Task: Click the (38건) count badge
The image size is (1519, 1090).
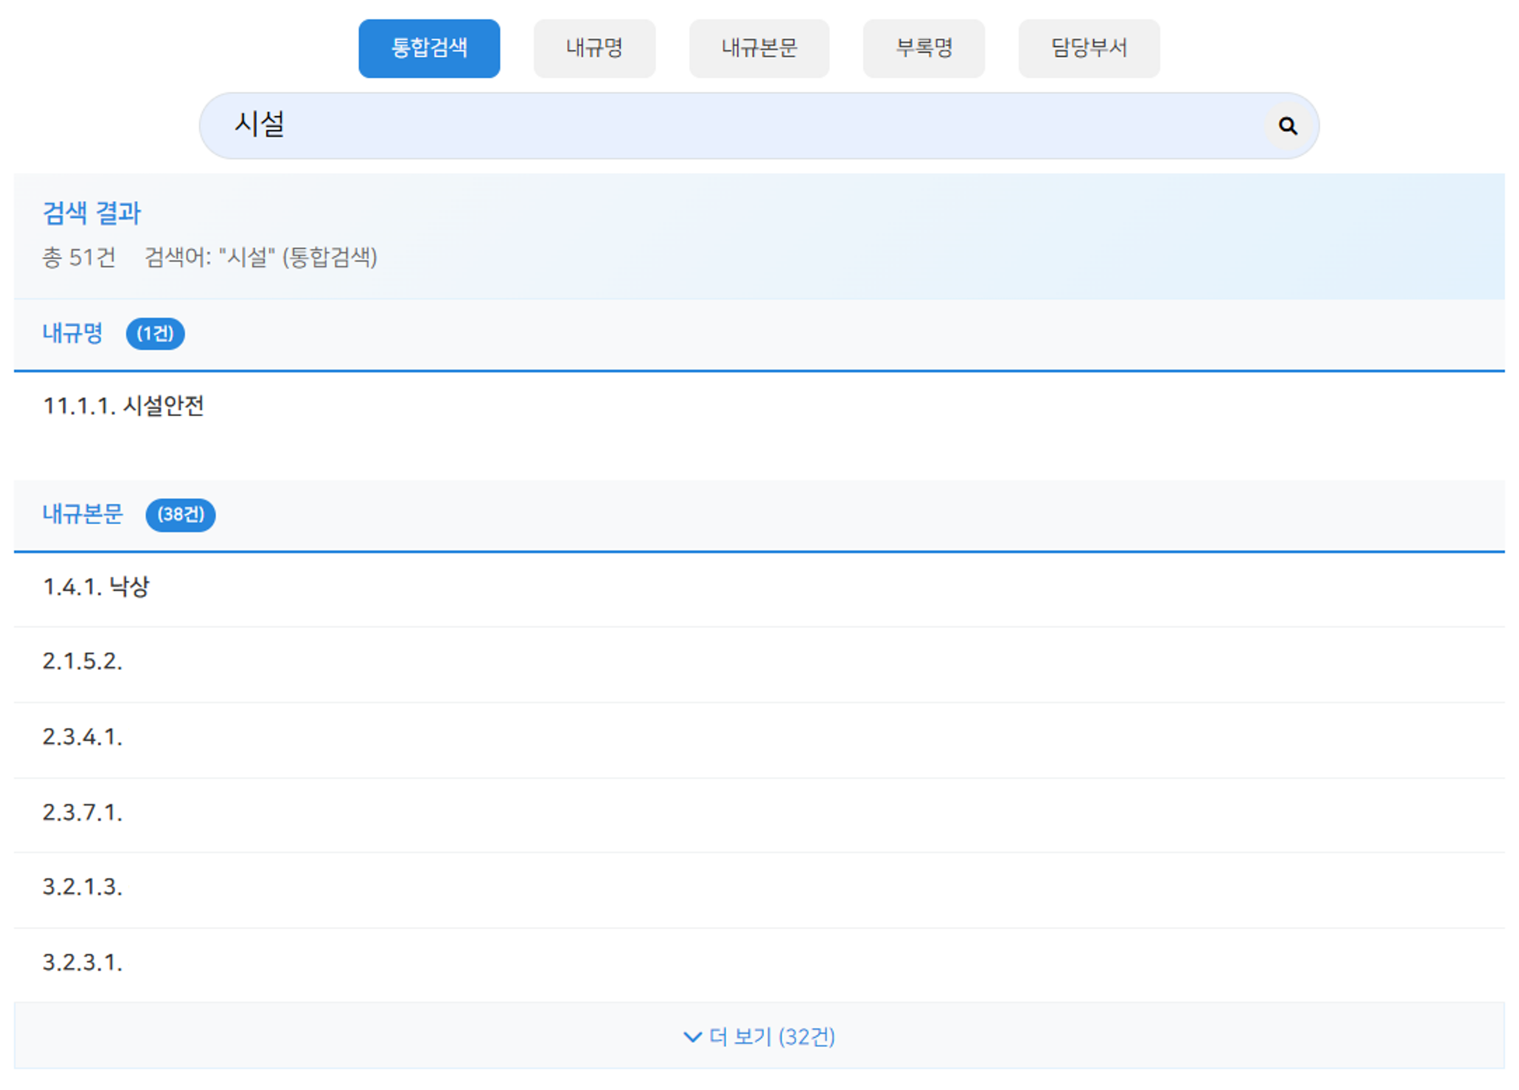Action: coord(180,514)
